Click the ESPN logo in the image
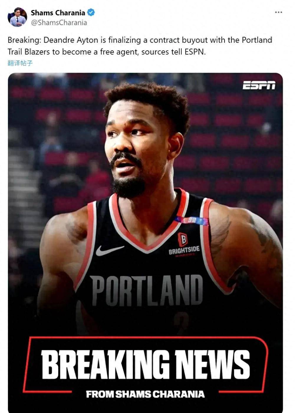 click(x=259, y=85)
